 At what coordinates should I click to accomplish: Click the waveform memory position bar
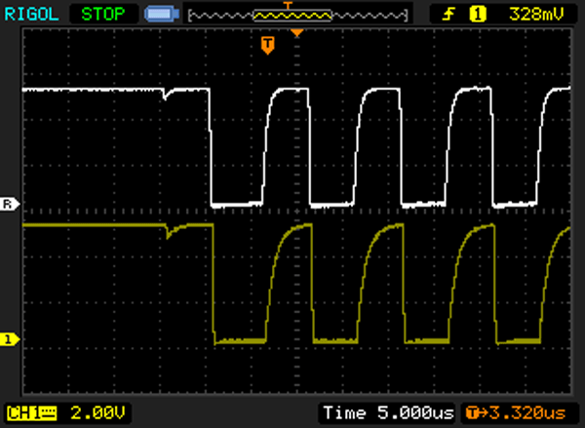(297, 16)
